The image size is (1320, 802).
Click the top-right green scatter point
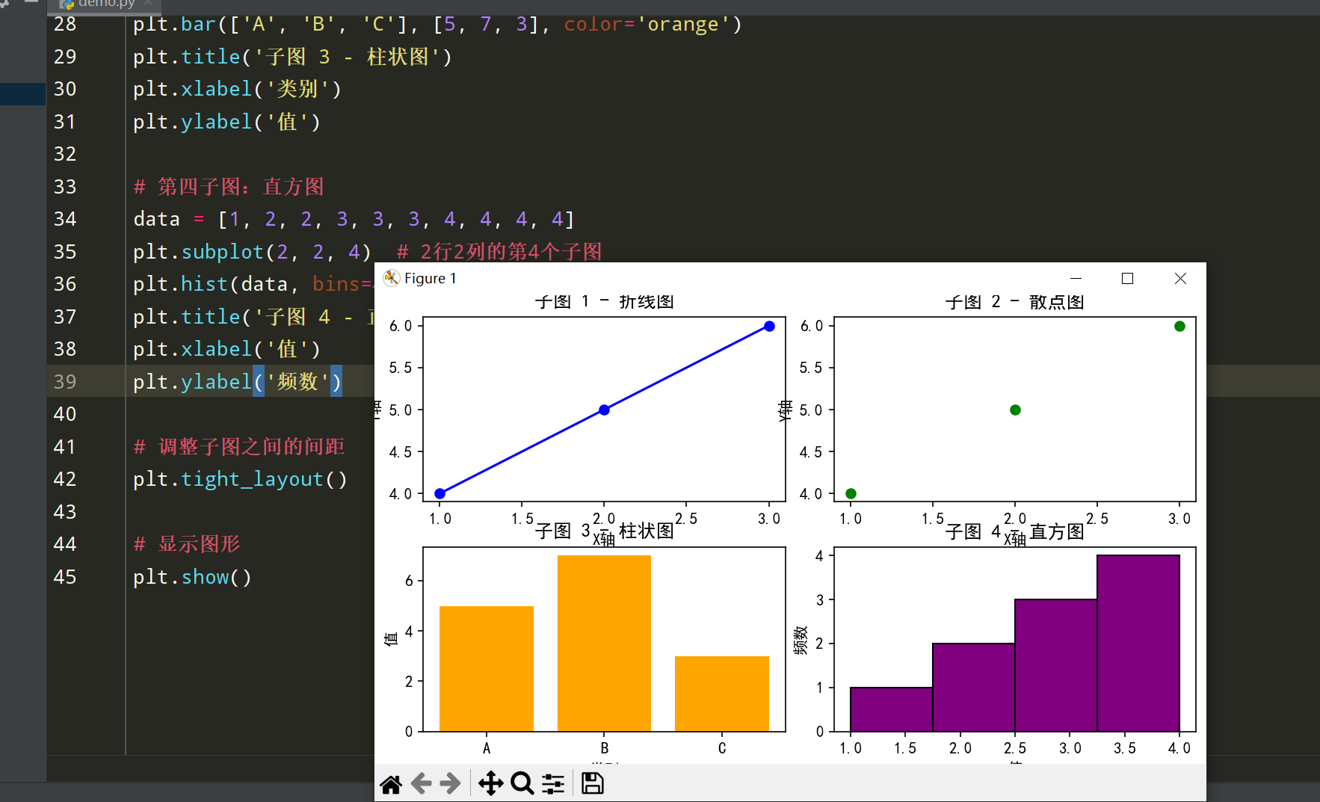click(1179, 326)
